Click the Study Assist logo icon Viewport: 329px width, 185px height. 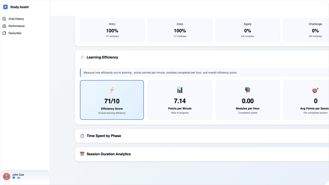pos(5,7)
